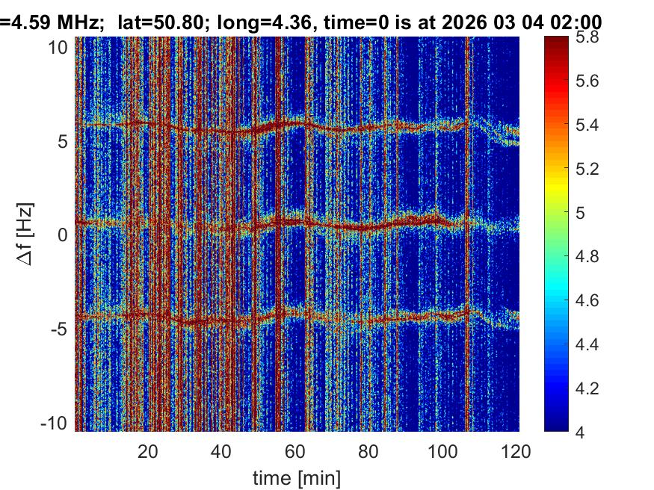Click the "time [min]" x-axis label
The height and width of the screenshot is (490, 654).
click(297, 477)
